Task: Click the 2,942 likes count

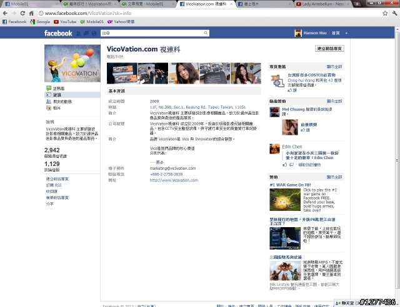Action: 52,150
